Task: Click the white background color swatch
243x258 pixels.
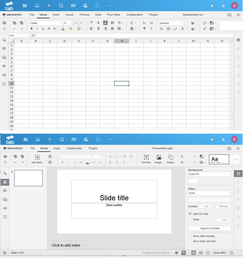Action: coord(193,181)
